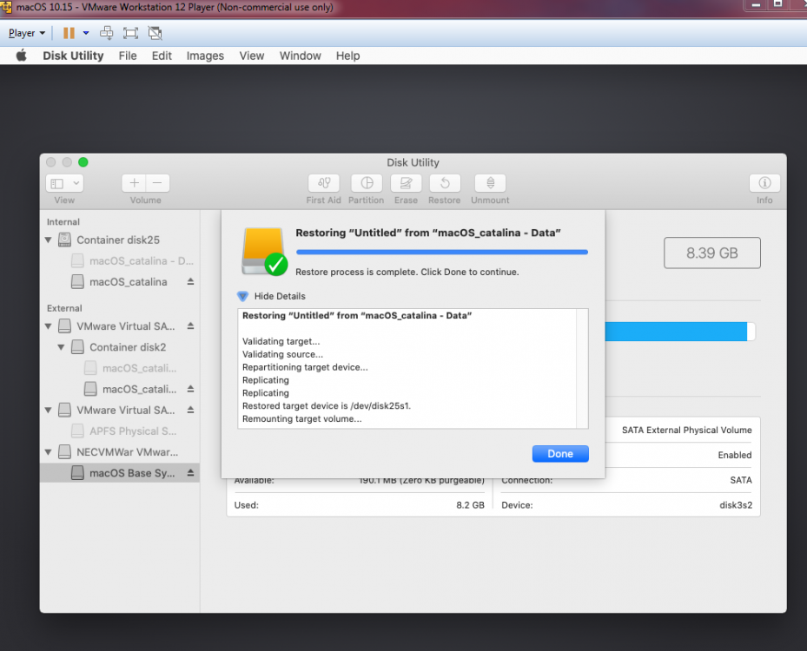The height and width of the screenshot is (651, 807).
Task: Click the First Aid toolbar icon
Action: pos(324,183)
